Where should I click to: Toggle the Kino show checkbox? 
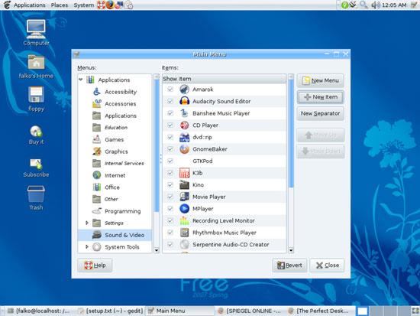point(170,184)
